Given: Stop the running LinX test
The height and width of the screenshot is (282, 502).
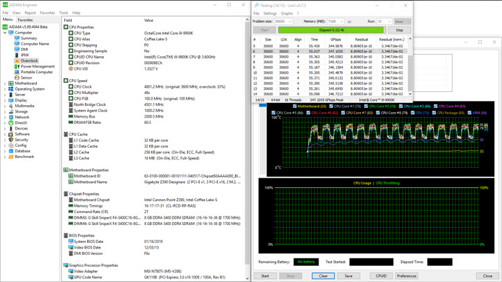Looking at the screenshot, I should point(399,30).
